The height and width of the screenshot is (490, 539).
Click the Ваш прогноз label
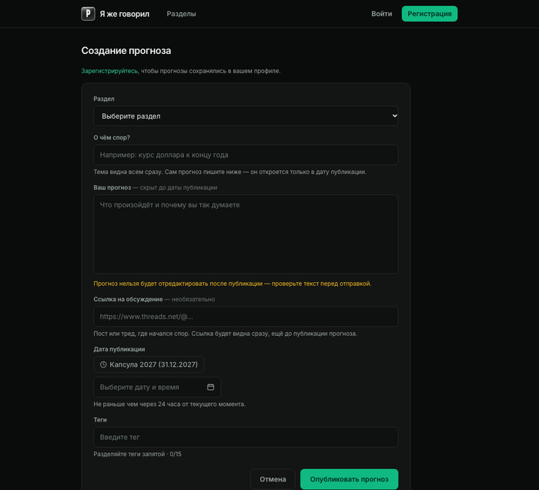[112, 187]
